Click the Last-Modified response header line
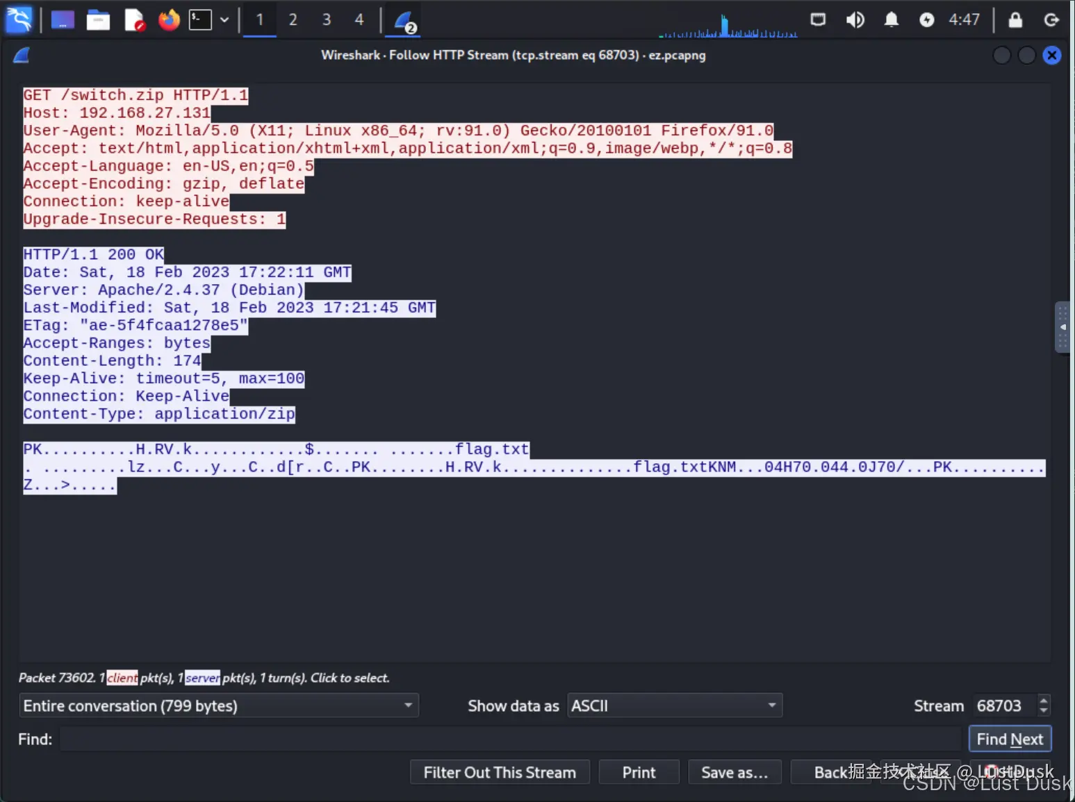This screenshot has height=802, width=1075. [229, 308]
